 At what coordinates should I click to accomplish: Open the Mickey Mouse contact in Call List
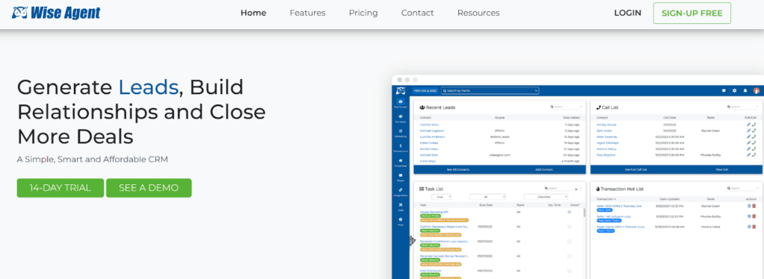point(607,125)
